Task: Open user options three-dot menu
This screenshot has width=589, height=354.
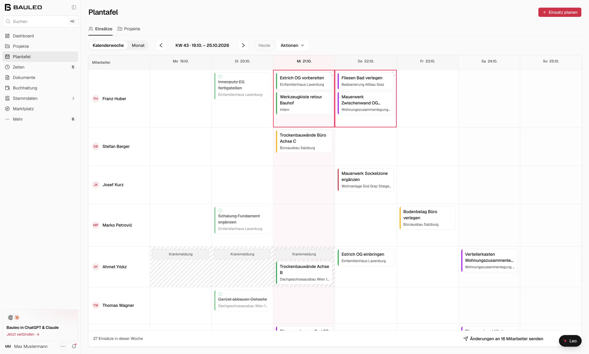Action: (63, 346)
